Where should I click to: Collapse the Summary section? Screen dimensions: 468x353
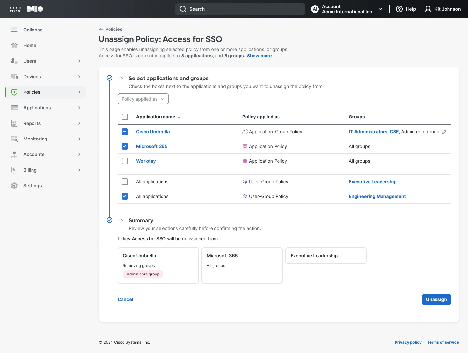(x=121, y=220)
